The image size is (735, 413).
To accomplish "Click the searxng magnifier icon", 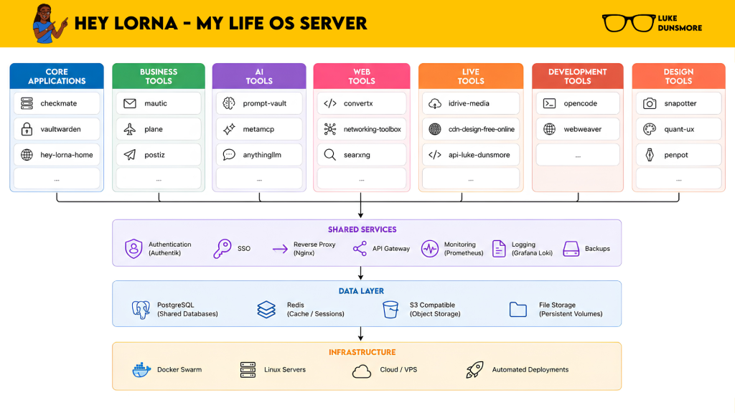I will [330, 155].
